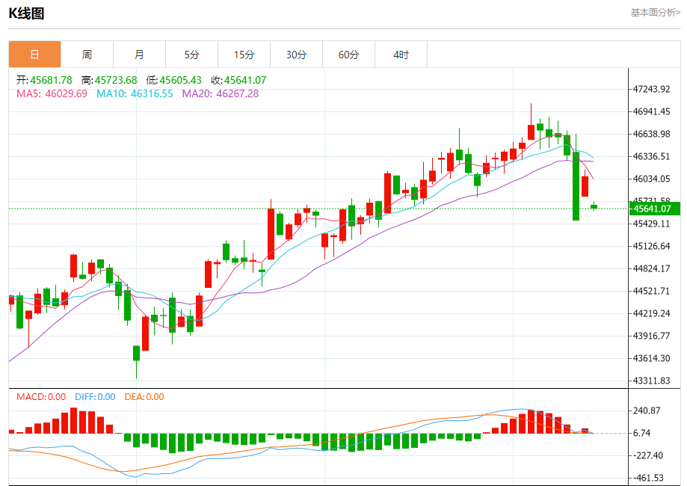Screen dimensions: 687x486
Task: Switch to the 60分 interval tab
Action: coord(348,55)
